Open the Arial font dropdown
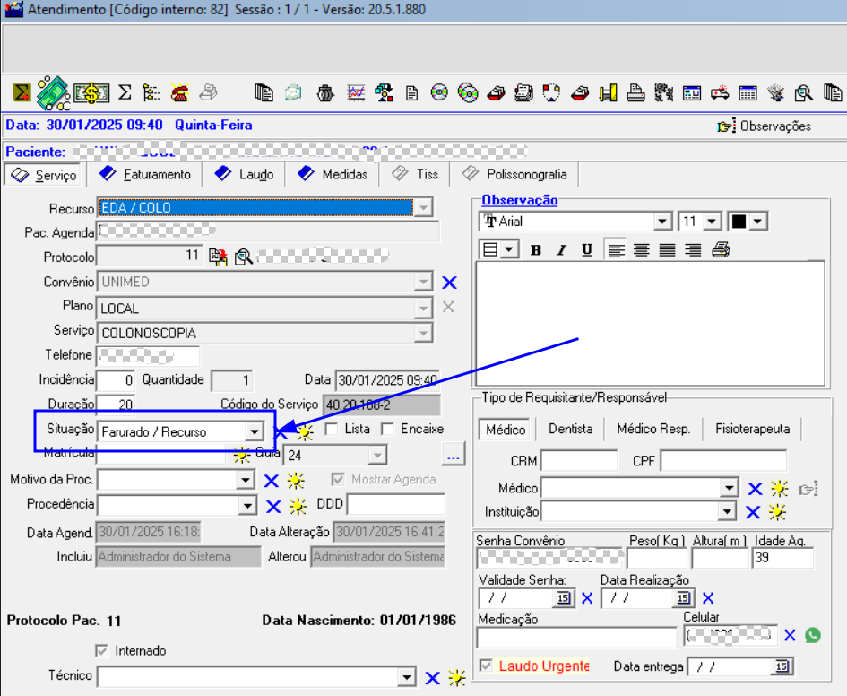 pos(662,222)
